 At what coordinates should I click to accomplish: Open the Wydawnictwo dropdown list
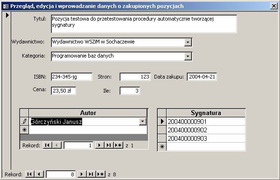click(188, 43)
